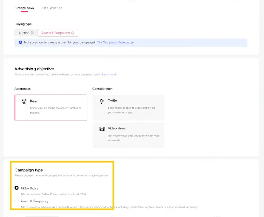Select Reach & Frequency buying type
264x217 pixels.
coord(58,33)
